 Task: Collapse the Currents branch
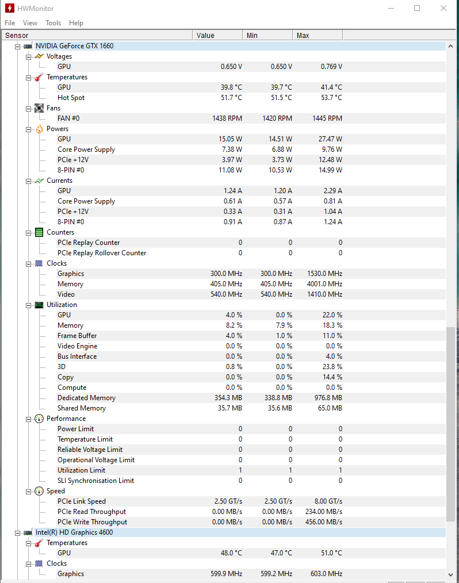(x=29, y=181)
